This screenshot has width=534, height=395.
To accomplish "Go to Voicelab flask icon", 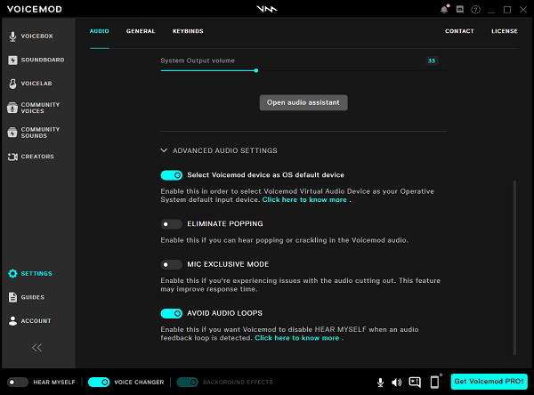I will tap(12, 84).
